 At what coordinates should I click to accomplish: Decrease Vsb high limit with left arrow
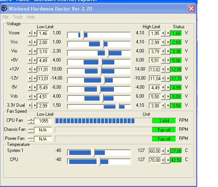coord(163,97)
